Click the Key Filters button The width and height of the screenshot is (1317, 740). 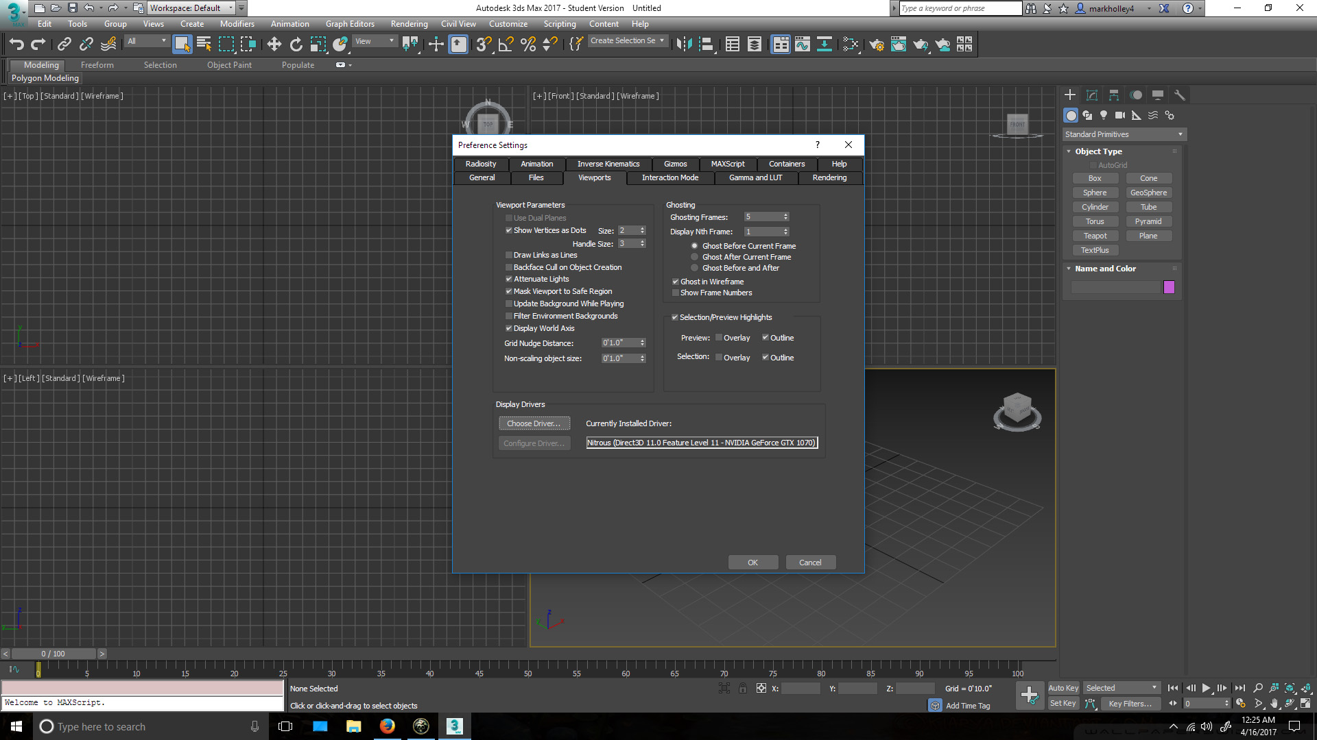(x=1130, y=704)
